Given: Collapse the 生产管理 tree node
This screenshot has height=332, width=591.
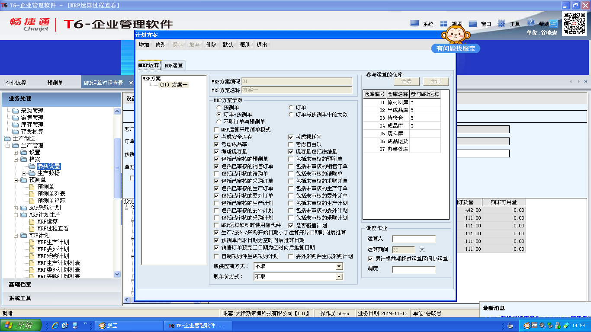Looking at the screenshot, I should tap(7, 146).
